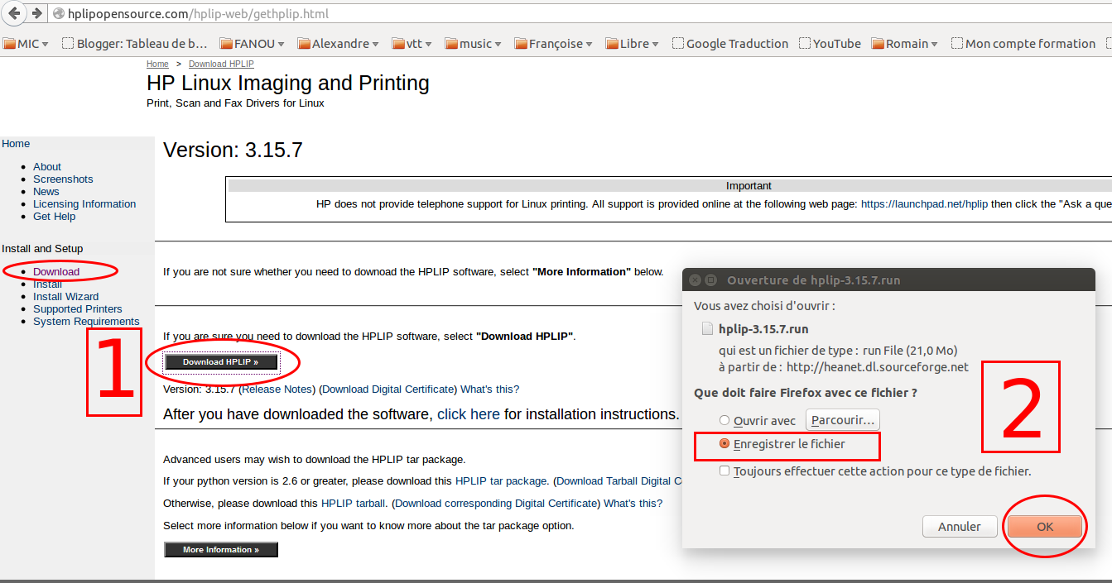Open the MIC bookmarks folder icon
The height and width of the screenshot is (583, 1112).
pos(9,44)
